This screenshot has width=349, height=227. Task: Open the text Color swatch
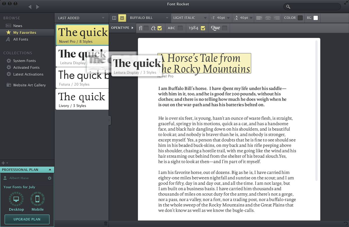coord(300,18)
